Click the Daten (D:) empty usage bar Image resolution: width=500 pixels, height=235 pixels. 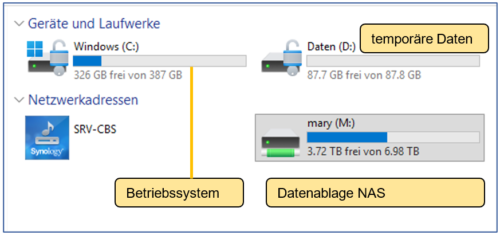pos(393,61)
